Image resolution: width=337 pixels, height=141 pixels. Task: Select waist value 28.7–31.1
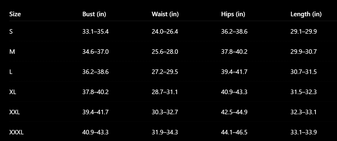165,92
